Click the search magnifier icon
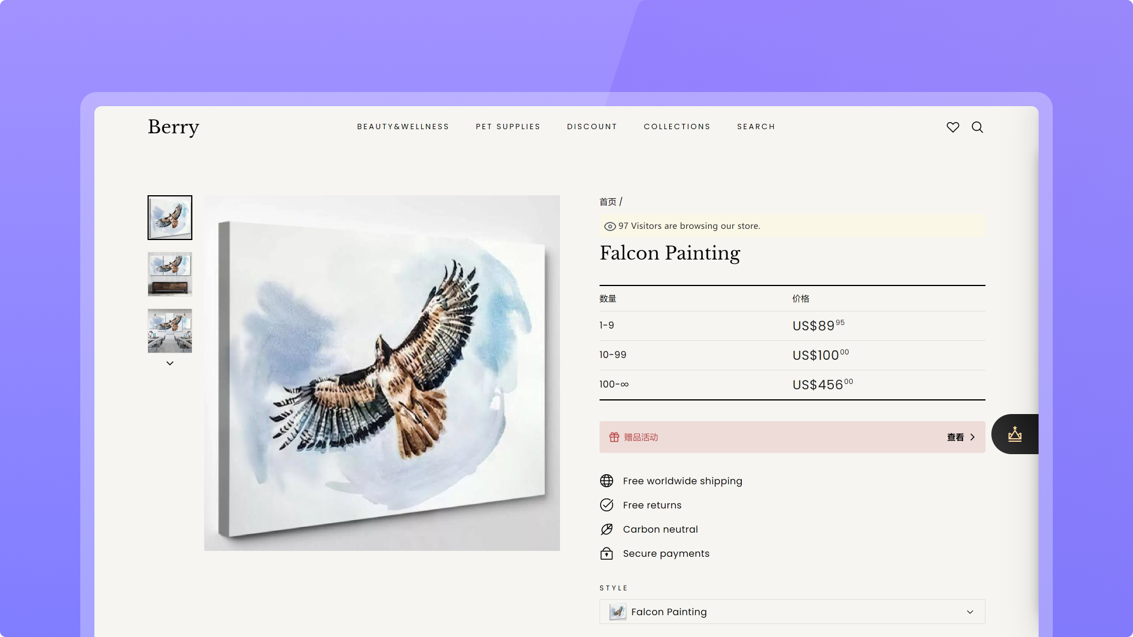 point(977,127)
